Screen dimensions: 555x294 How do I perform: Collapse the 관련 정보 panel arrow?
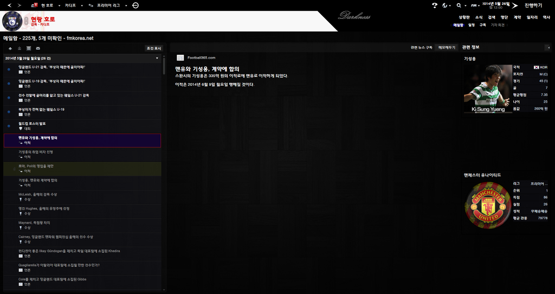[x=548, y=48]
